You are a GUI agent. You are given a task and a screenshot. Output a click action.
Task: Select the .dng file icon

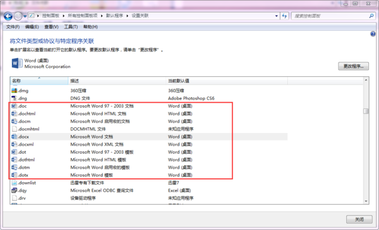[15, 98]
